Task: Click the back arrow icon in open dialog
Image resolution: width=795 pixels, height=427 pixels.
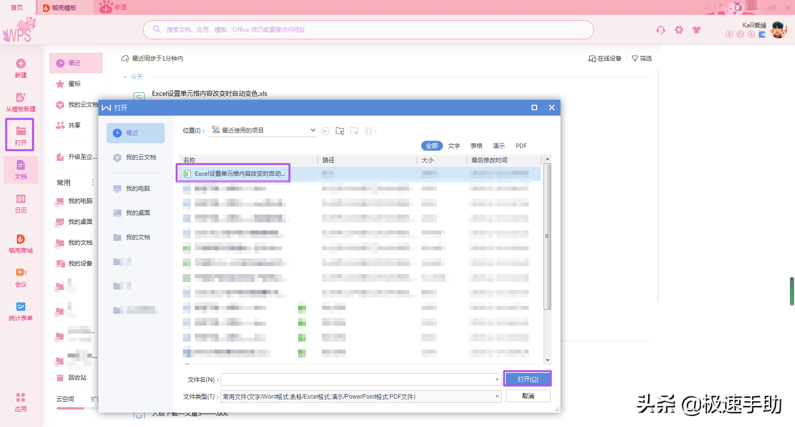Action: 325,131
